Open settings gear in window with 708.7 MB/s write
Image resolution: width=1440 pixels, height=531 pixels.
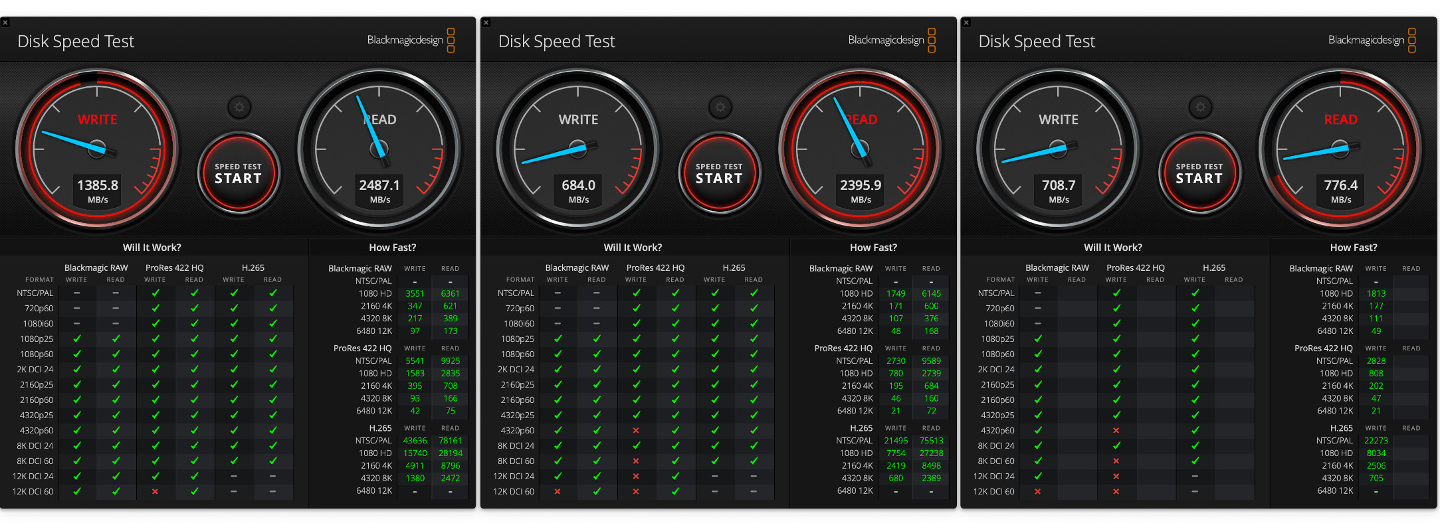(1200, 107)
